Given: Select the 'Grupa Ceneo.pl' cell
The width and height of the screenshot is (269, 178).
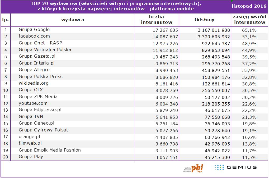Looking at the screenshot, I should pos(36,123).
